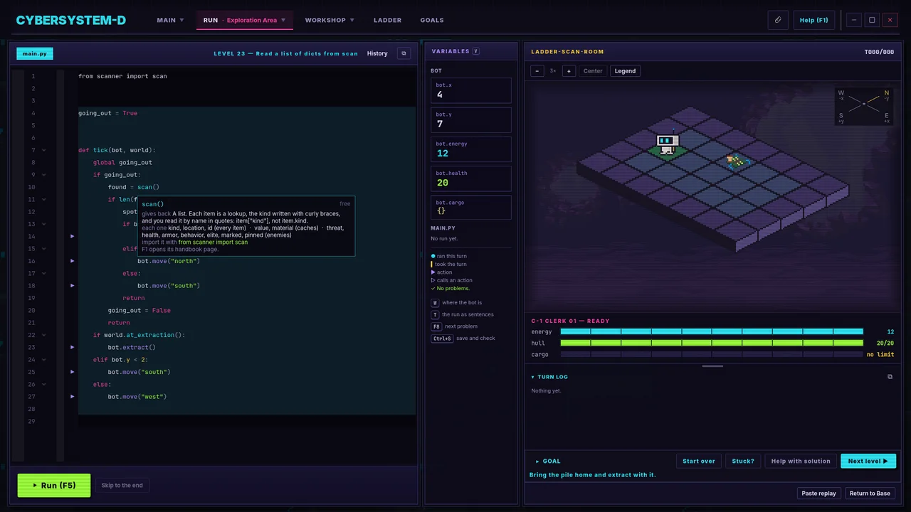
Task: Collapse the fold arrow on line 22
Action: click(43, 335)
